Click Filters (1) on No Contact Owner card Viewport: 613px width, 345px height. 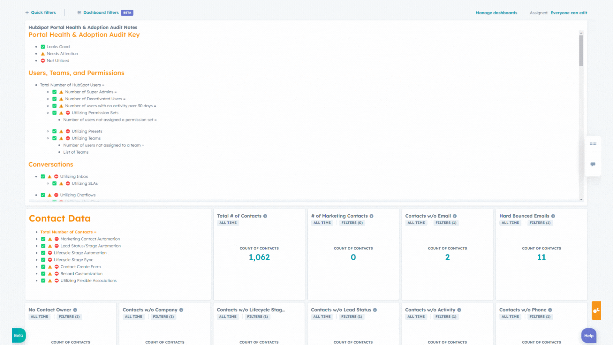[x=69, y=317]
